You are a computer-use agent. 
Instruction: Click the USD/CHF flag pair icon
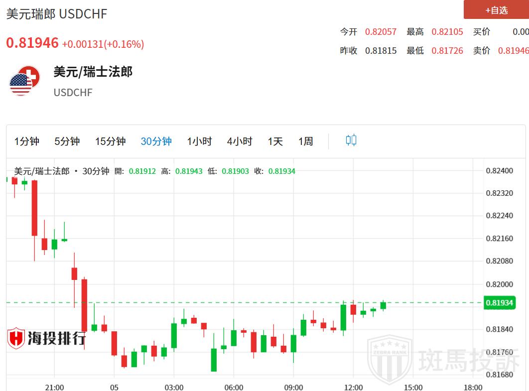(x=24, y=81)
